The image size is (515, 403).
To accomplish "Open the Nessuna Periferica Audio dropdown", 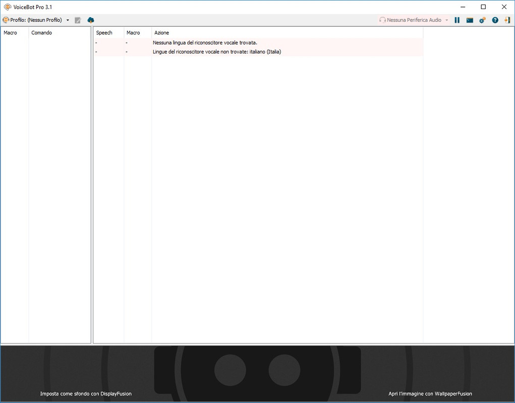I will point(414,20).
